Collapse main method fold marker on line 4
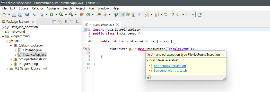This screenshot has height=92, width=270. coord(91,41)
